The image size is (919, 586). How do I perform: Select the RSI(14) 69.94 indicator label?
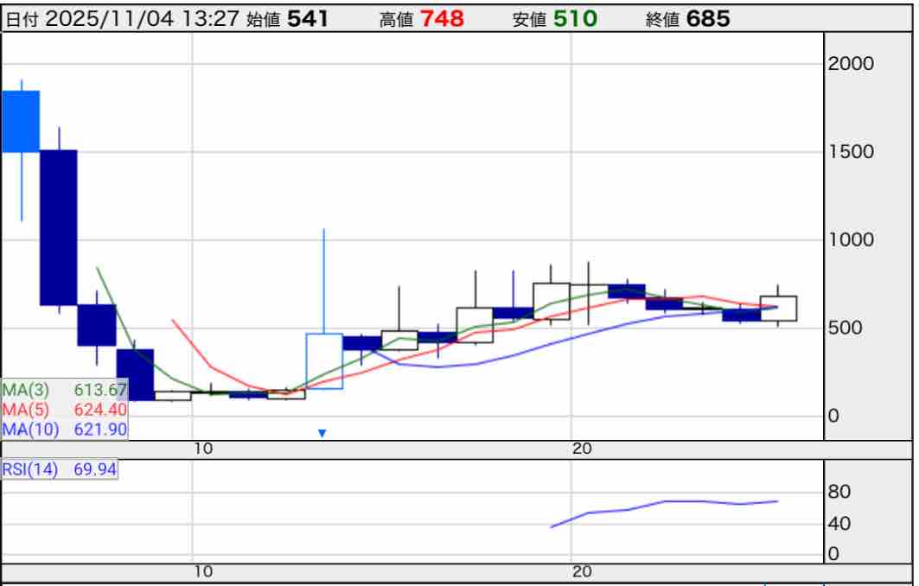[x=60, y=469]
